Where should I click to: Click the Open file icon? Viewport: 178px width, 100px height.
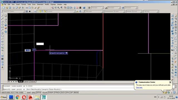[7, 8]
